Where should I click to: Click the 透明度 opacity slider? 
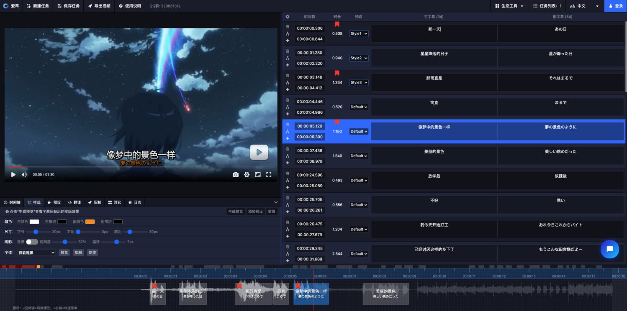[x=65, y=242]
